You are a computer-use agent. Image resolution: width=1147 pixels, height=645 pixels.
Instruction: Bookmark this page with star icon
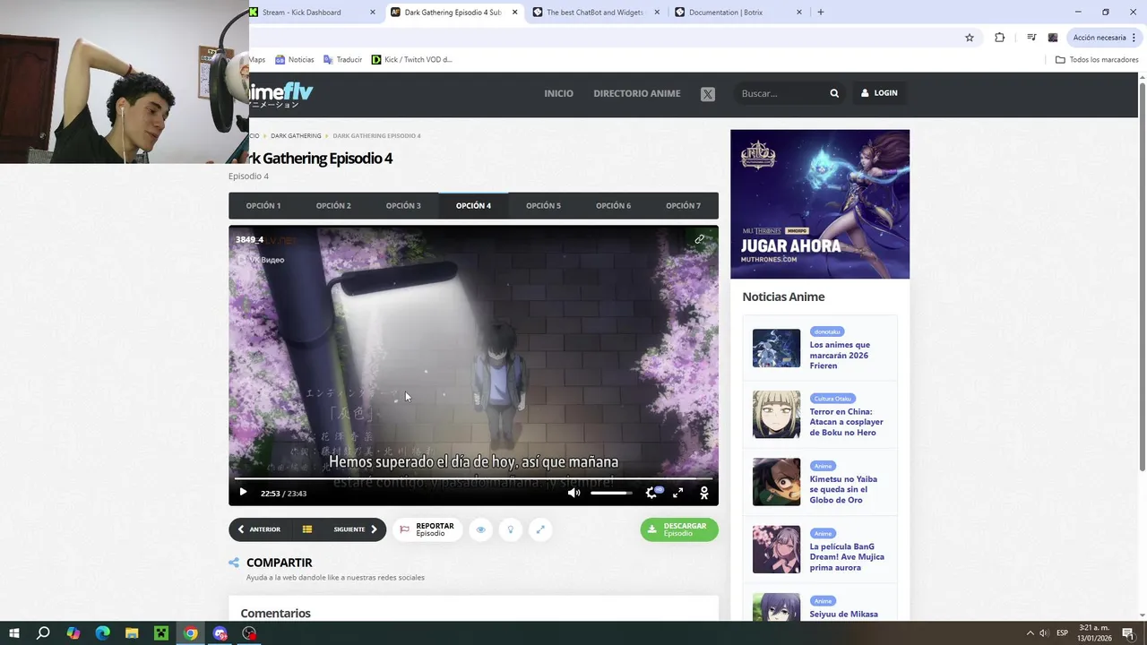970,38
